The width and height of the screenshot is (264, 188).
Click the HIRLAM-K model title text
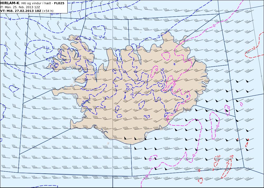click(x=10, y=3)
